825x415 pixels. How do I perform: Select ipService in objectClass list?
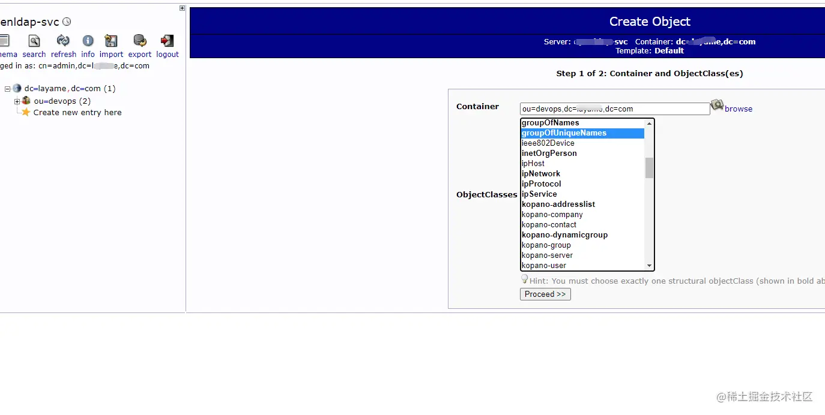pyautogui.click(x=582, y=194)
